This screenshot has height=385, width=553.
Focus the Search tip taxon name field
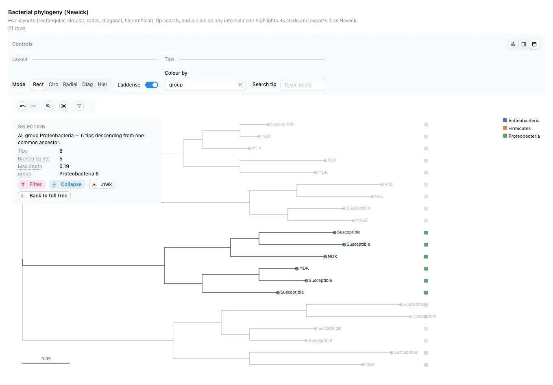[303, 85]
